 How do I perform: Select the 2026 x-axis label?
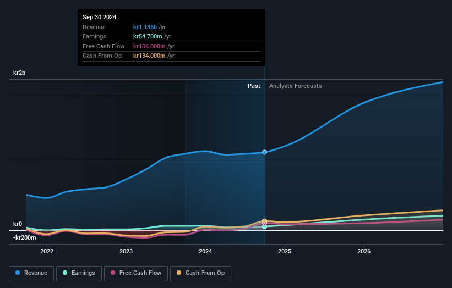364,251
